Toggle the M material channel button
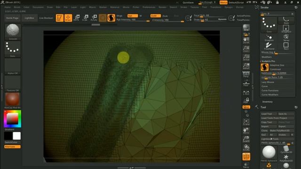Viewport: 301px width, 169px height. coord(141,15)
